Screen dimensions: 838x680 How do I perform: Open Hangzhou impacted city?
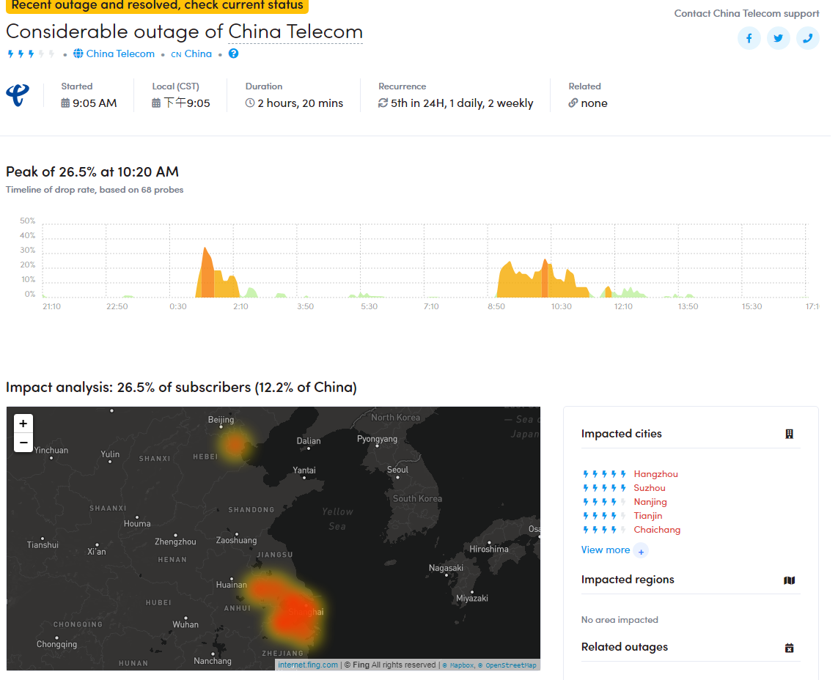(655, 474)
